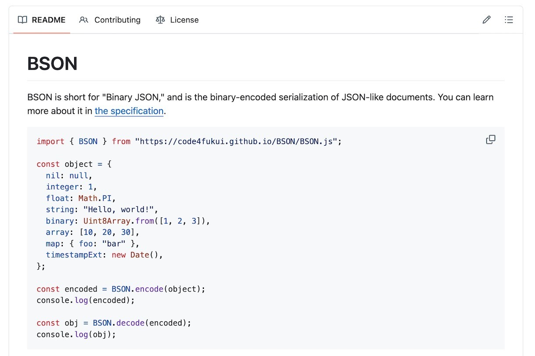Click the book icon beside README
Image resolution: width=535 pixels, height=356 pixels.
[x=22, y=20]
